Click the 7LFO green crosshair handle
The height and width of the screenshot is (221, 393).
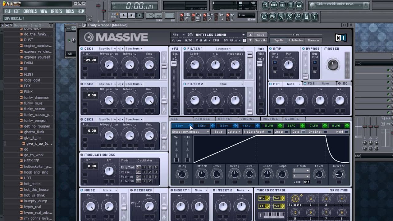pos(325,126)
